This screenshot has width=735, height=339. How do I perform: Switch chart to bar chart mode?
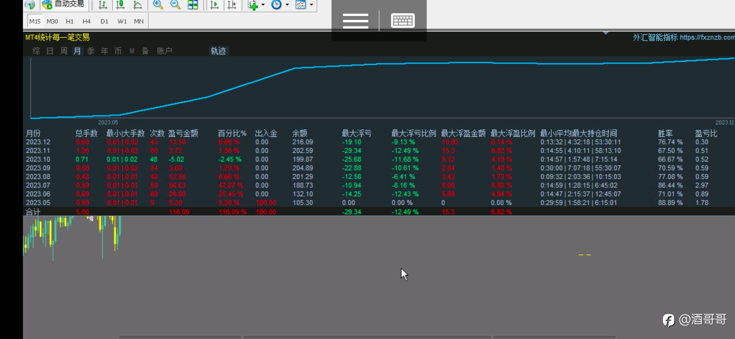[x=103, y=5]
